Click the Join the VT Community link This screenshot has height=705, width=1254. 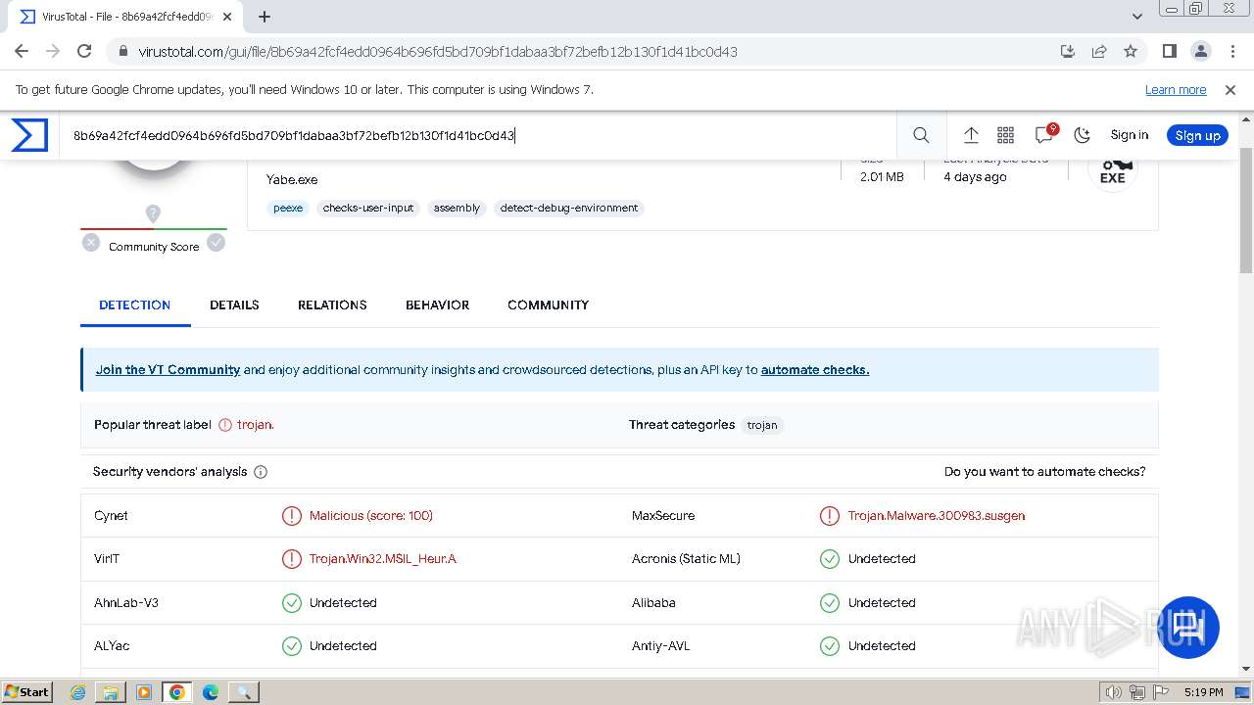[x=168, y=369]
